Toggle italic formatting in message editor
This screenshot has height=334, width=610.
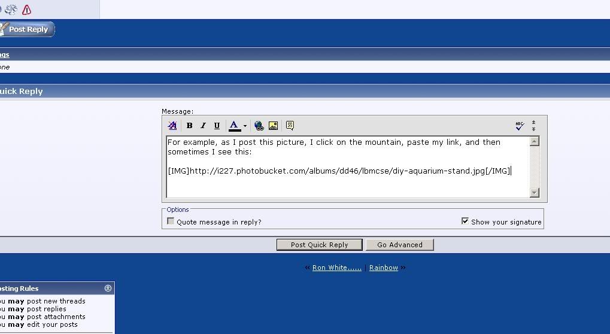[203, 126]
